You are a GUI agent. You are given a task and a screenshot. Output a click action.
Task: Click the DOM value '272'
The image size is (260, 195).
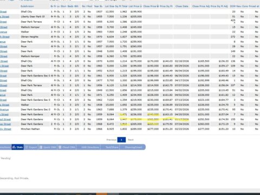coord(233,37)
